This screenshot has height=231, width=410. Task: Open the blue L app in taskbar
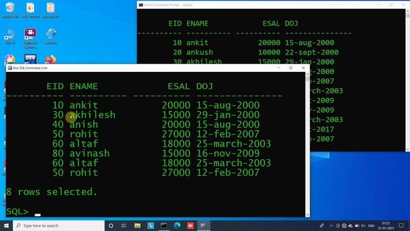pos(151,225)
